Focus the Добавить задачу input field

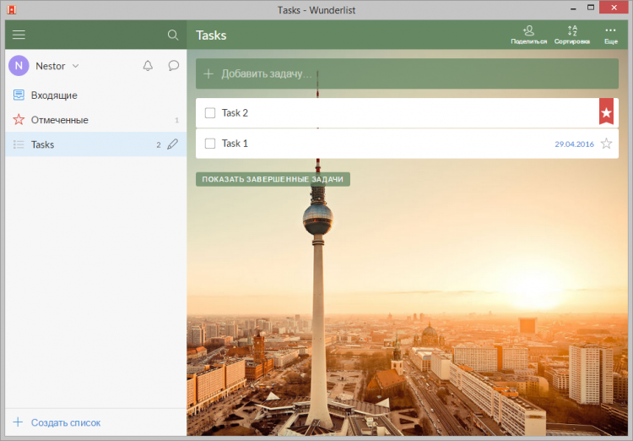(407, 73)
